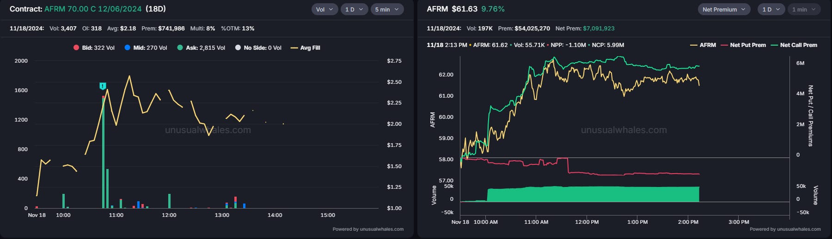This screenshot has height=239, width=832.
Task: Click the Vol 197K stat
Action: (x=480, y=29)
